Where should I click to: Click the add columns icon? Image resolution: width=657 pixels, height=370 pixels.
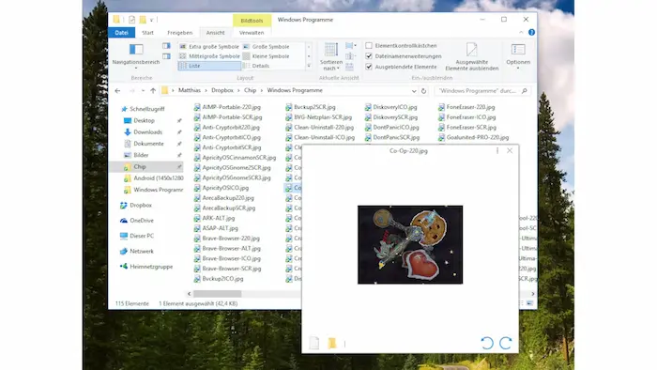pyautogui.click(x=350, y=56)
